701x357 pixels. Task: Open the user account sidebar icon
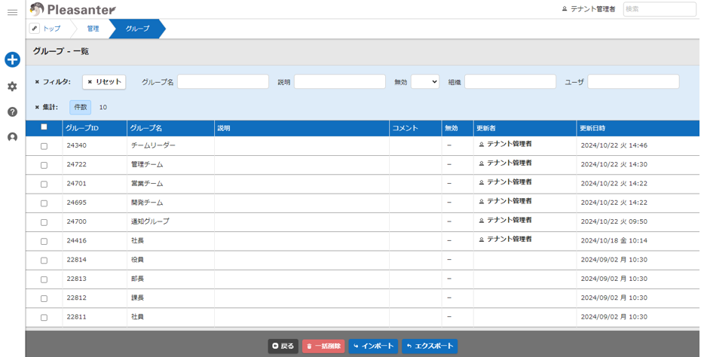click(12, 137)
